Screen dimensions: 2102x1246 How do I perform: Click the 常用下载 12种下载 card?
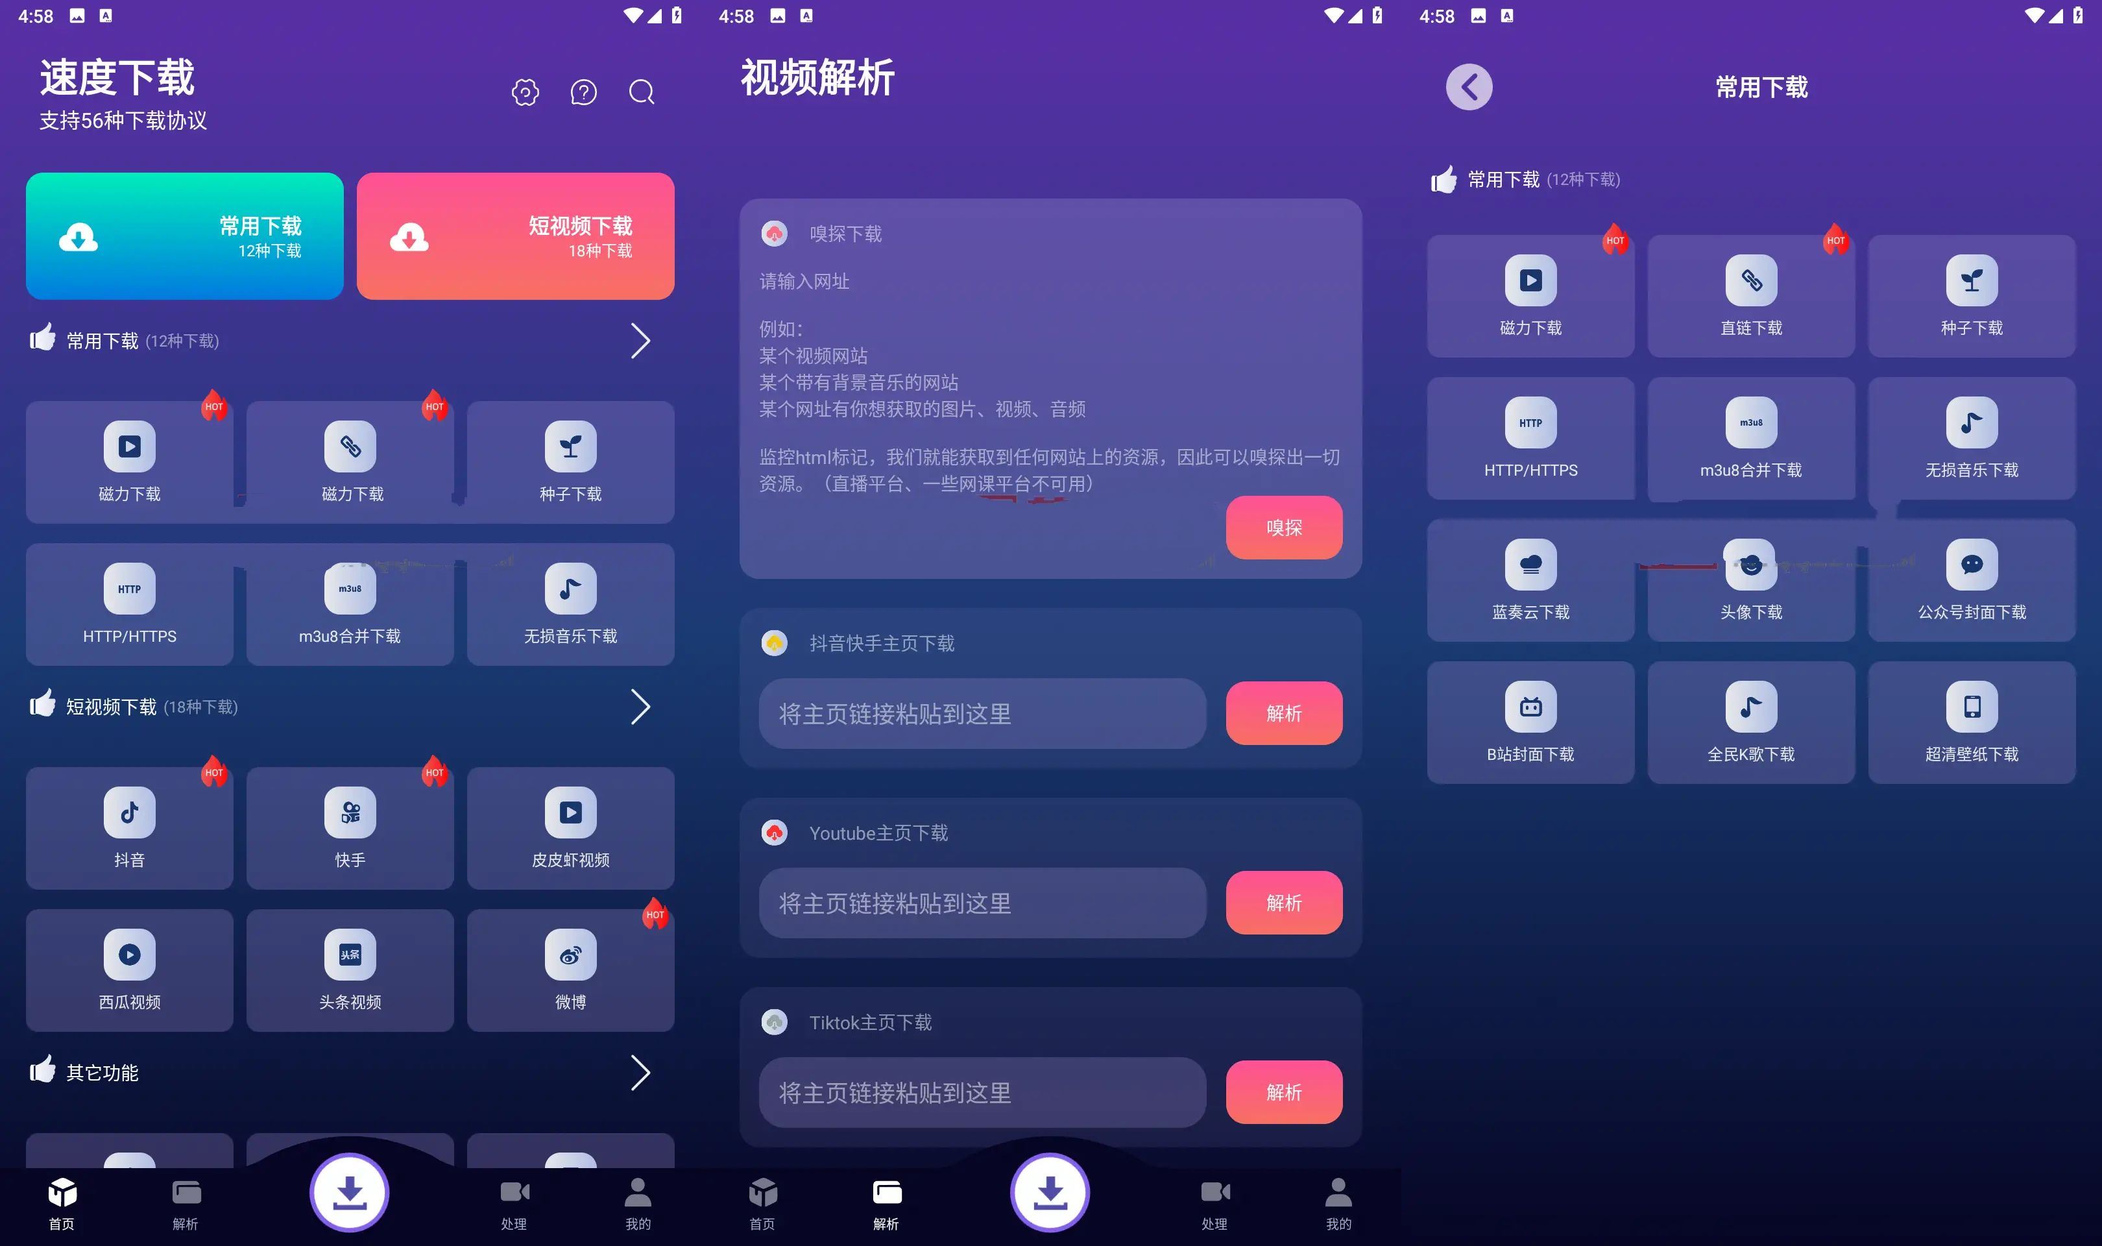(186, 234)
